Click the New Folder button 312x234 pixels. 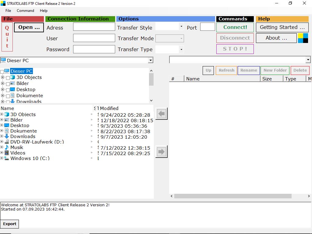(275, 70)
